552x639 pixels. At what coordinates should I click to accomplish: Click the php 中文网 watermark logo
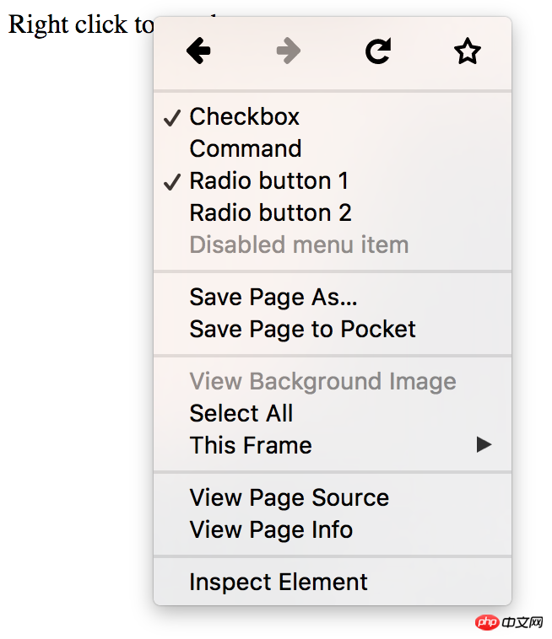point(509,622)
